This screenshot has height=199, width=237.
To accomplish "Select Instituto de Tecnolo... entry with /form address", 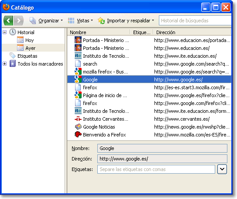I will pos(149,111).
